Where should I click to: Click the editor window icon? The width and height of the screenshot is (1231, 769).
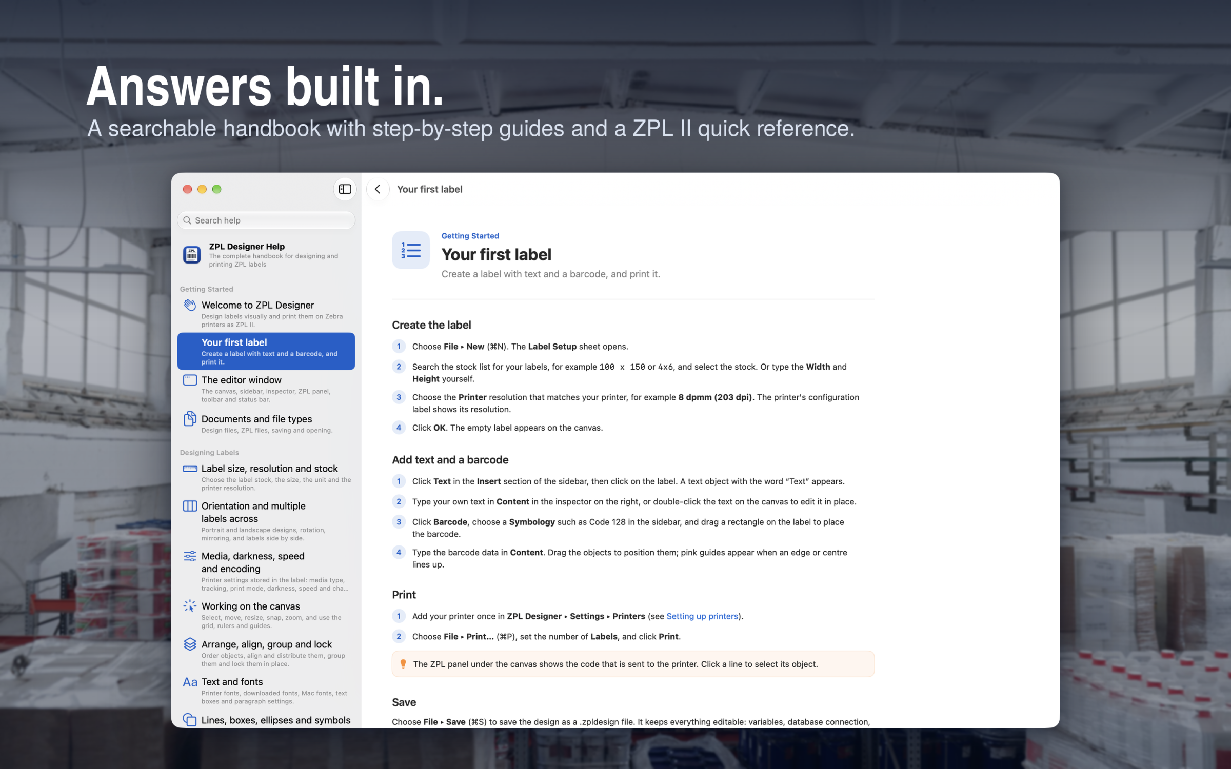pyautogui.click(x=190, y=380)
